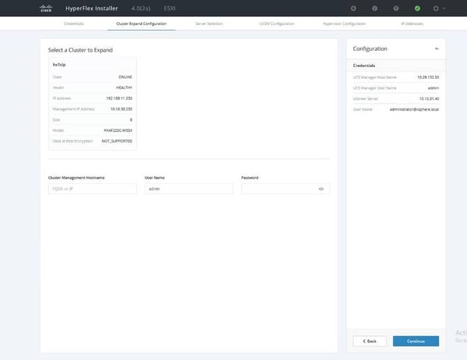This screenshot has width=467, height=360.
Task: Open the IP Addresses step tab
Action: point(412,24)
